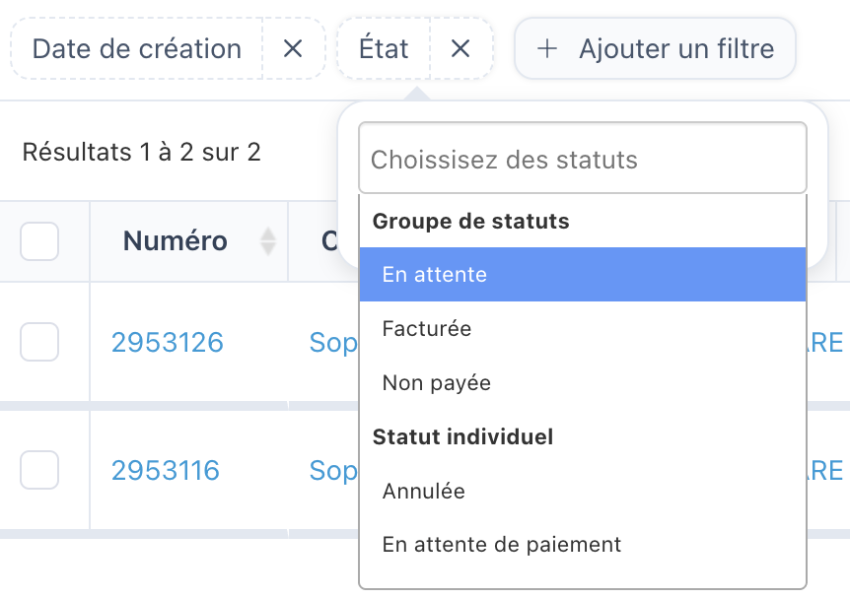Click the Ajouter un filtre button label
Viewport: 850px width, 599px height.
[x=676, y=48]
